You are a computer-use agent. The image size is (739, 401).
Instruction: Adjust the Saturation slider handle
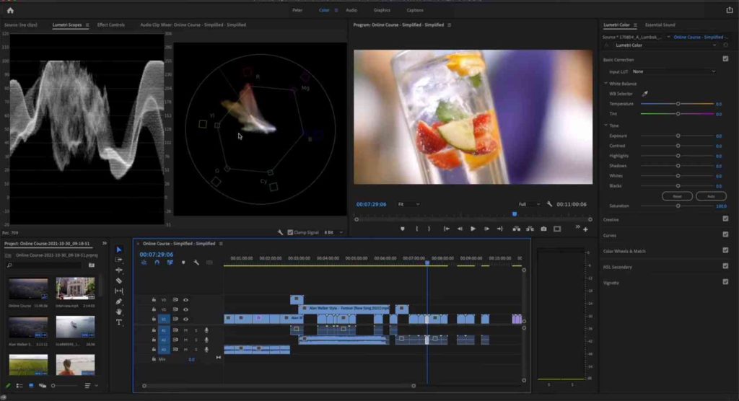point(678,206)
